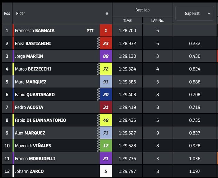The width and height of the screenshot is (218, 178).
Task: Click blue number 20 badge
Action: click(x=106, y=95)
